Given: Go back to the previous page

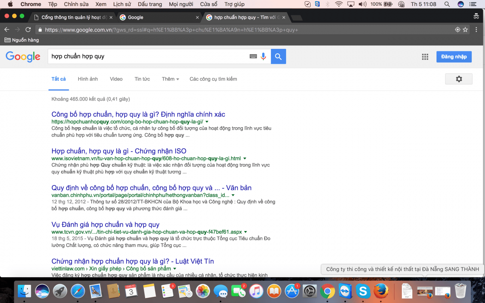Looking at the screenshot, I should [x=6, y=29].
